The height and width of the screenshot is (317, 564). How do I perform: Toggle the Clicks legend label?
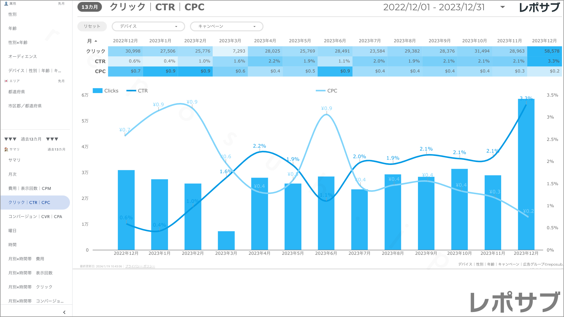point(111,91)
